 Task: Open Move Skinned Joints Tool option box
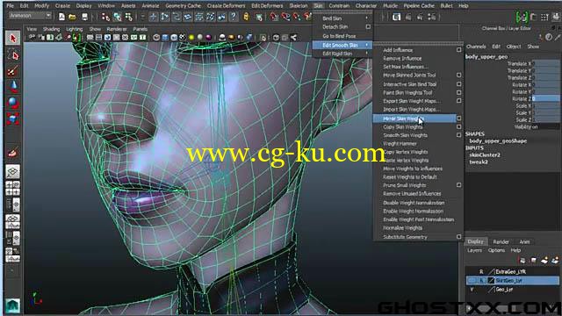pyautogui.click(x=458, y=75)
